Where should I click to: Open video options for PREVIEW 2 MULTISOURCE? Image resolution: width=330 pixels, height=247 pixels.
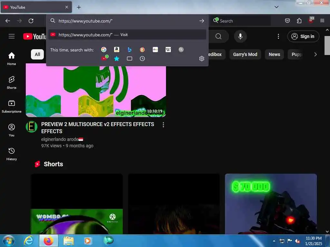pos(163,125)
